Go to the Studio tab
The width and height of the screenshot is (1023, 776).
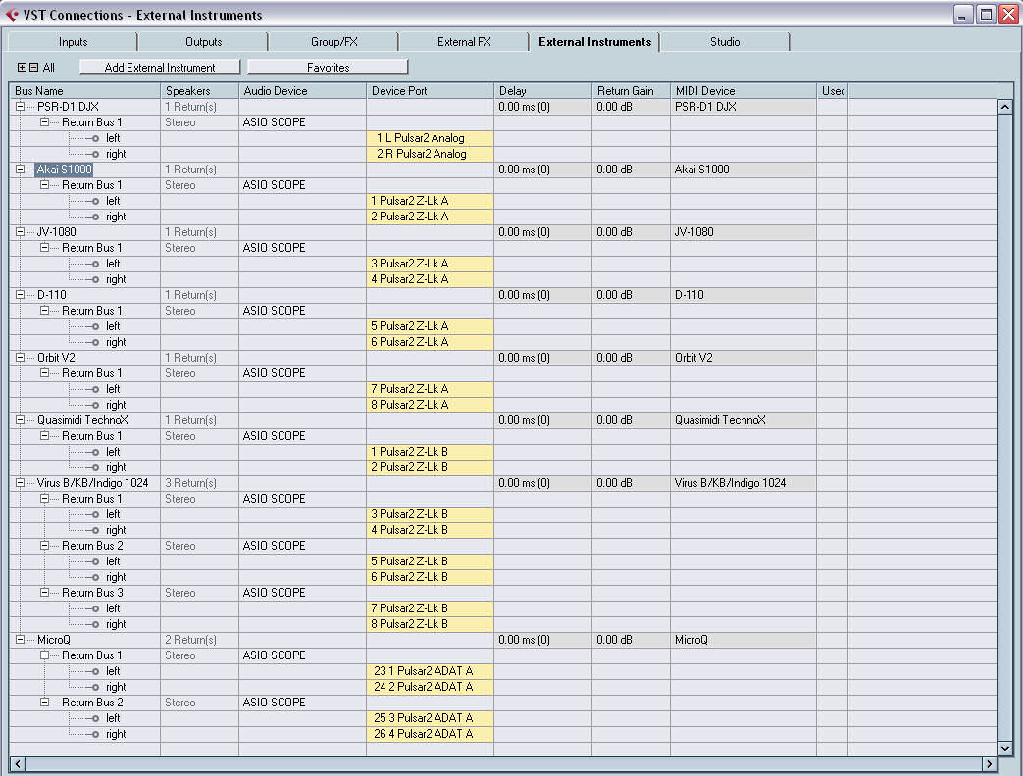725,42
